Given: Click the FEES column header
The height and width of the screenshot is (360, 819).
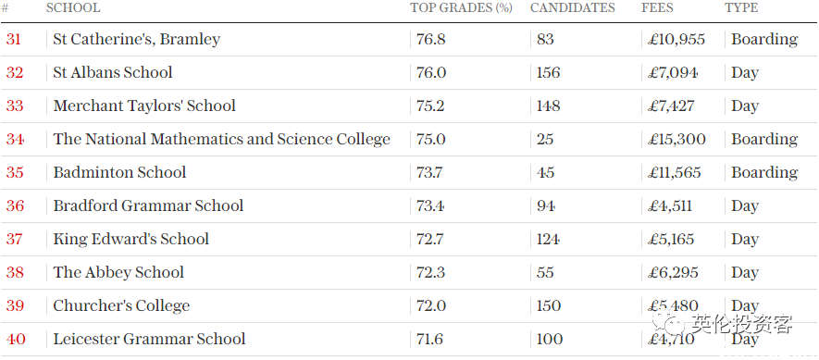Looking at the screenshot, I should (657, 7).
